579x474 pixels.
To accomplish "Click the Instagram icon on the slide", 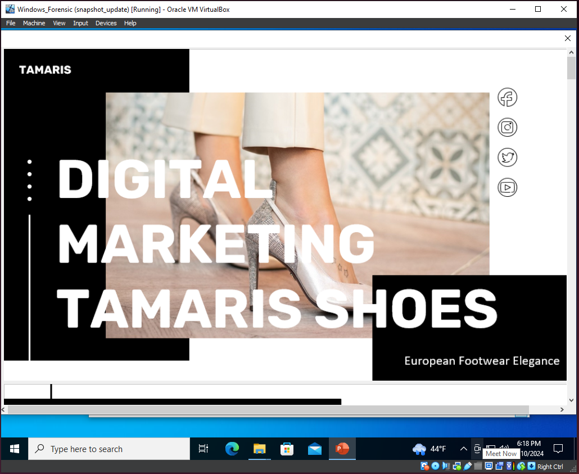I will pos(507,128).
